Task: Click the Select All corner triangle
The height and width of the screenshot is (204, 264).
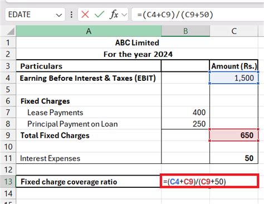Action: click(x=11, y=31)
